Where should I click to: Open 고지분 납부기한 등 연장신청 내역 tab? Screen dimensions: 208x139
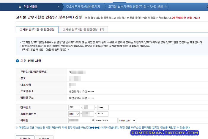pyautogui.click(x=83, y=29)
